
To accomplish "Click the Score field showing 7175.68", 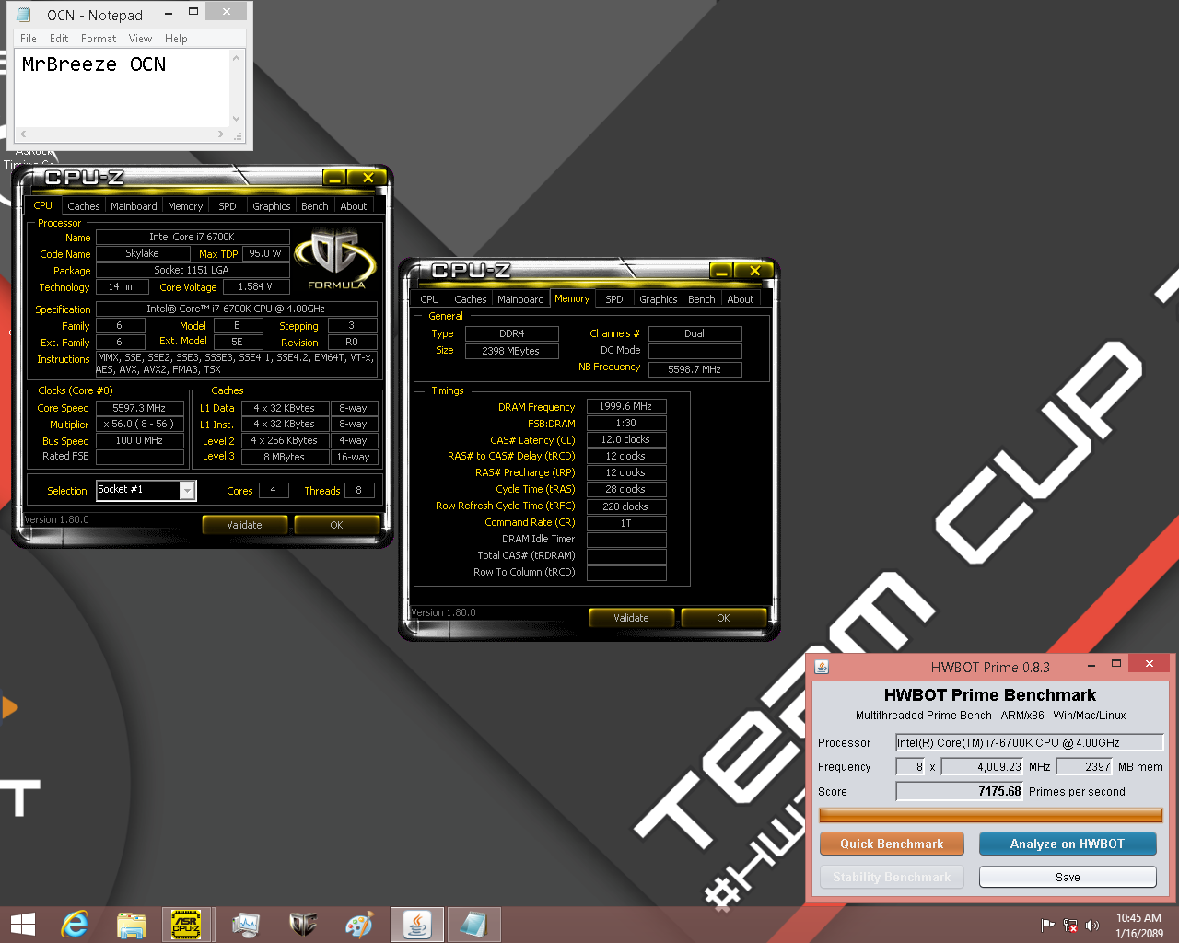I will tap(959, 791).
